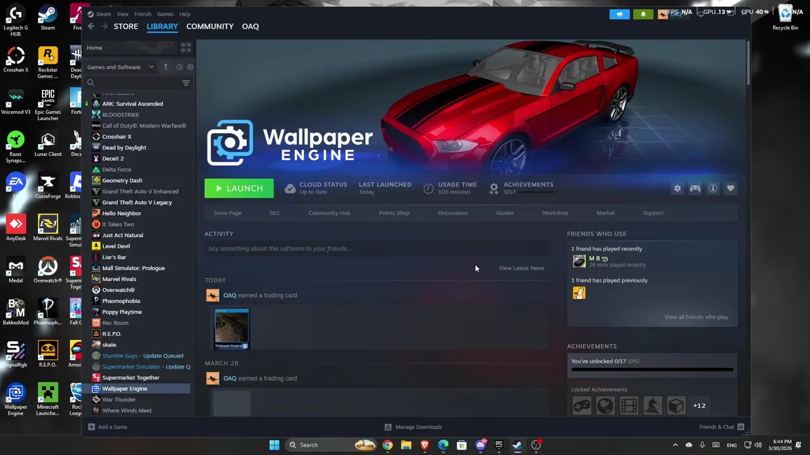810x455 pixels.
Task: Switch library to grid collections view
Action: [185, 47]
